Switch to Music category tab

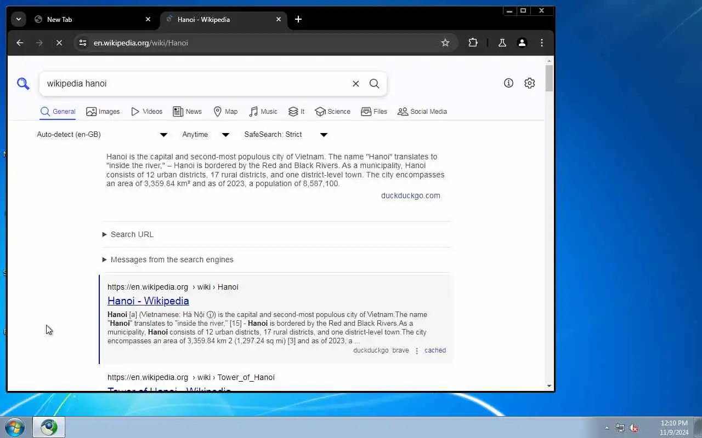click(263, 112)
